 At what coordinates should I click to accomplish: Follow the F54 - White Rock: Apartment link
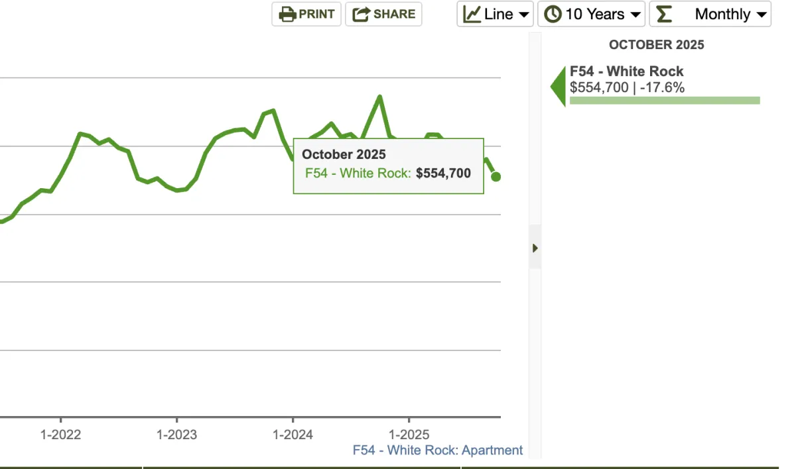click(x=437, y=450)
